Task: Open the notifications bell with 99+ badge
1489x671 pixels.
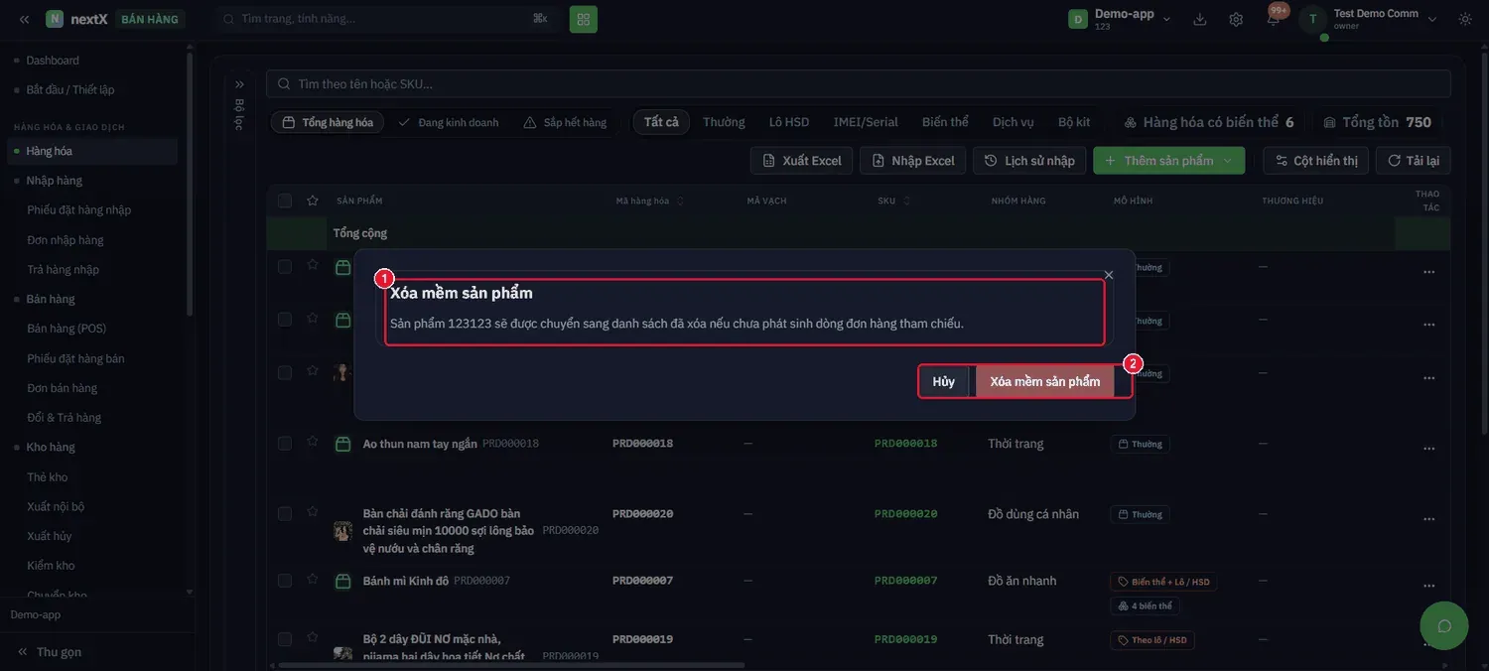Action: point(1273,19)
